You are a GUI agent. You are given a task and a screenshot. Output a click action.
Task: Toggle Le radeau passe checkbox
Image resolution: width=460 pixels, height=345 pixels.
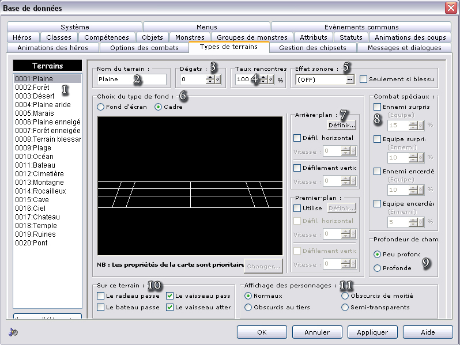tap(101, 296)
